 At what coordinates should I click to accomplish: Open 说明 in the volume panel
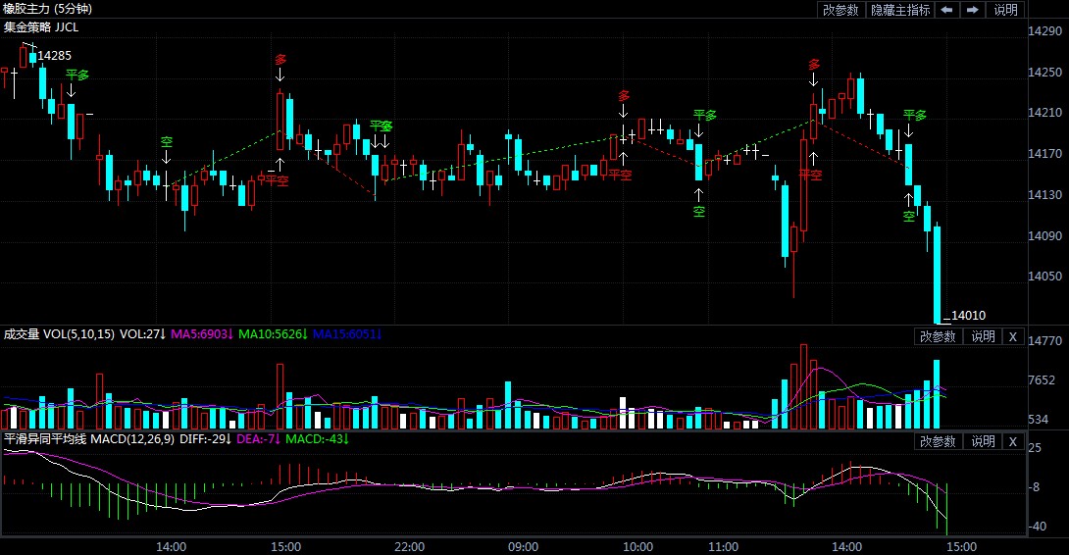coord(983,336)
